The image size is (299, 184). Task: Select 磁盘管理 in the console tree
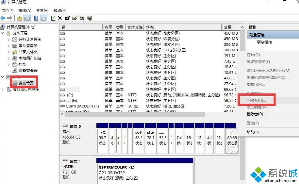[26, 83]
